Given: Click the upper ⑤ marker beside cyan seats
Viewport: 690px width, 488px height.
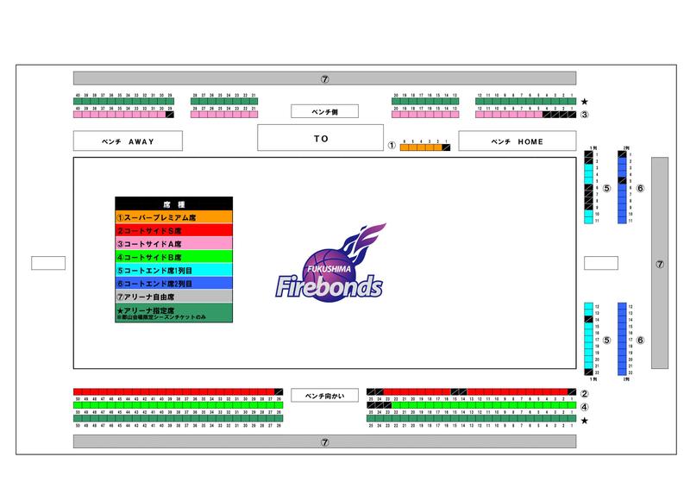Looking at the screenshot, I should (x=607, y=188).
